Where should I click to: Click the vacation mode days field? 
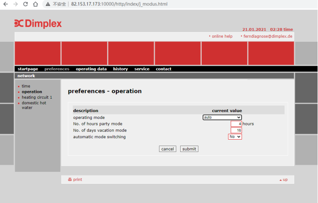click(x=236, y=130)
